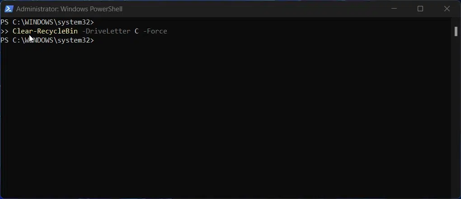461x199 pixels.
Task: Click the drive letter C argument
Action: pyautogui.click(x=136, y=31)
